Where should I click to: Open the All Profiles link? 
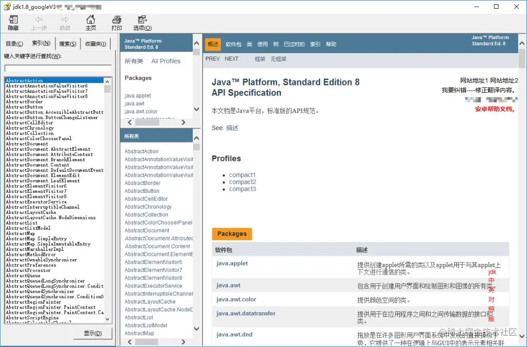tap(166, 61)
